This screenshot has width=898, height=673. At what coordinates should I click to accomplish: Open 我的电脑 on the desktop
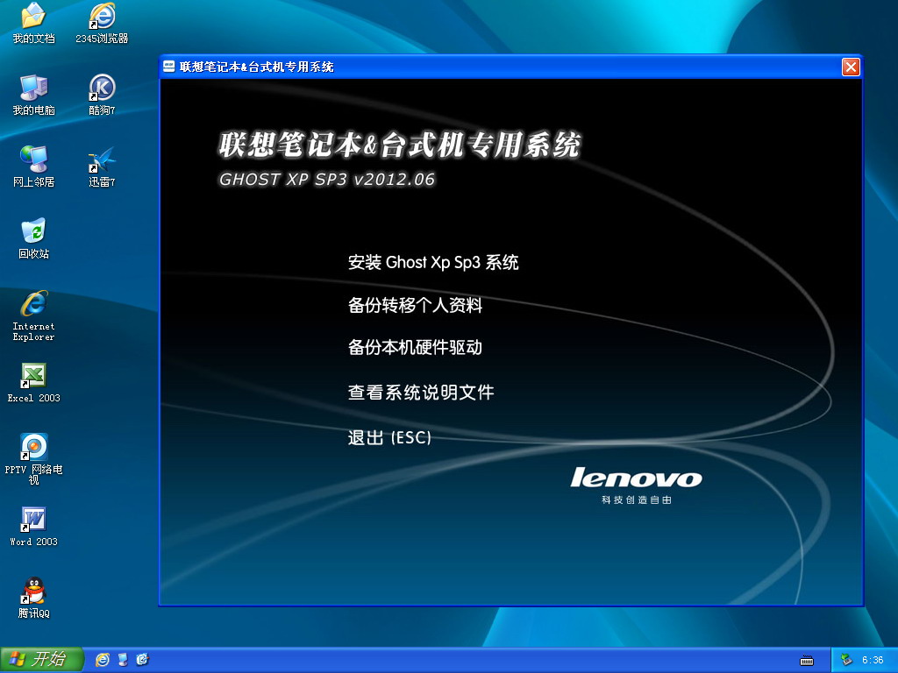point(33,89)
